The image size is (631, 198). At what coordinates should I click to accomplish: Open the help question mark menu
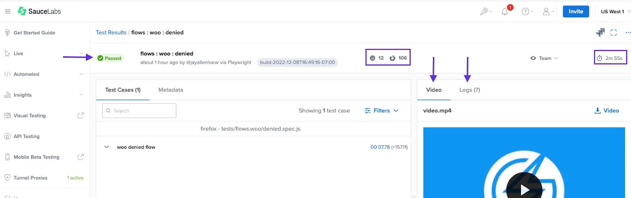(x=527, y=11)
